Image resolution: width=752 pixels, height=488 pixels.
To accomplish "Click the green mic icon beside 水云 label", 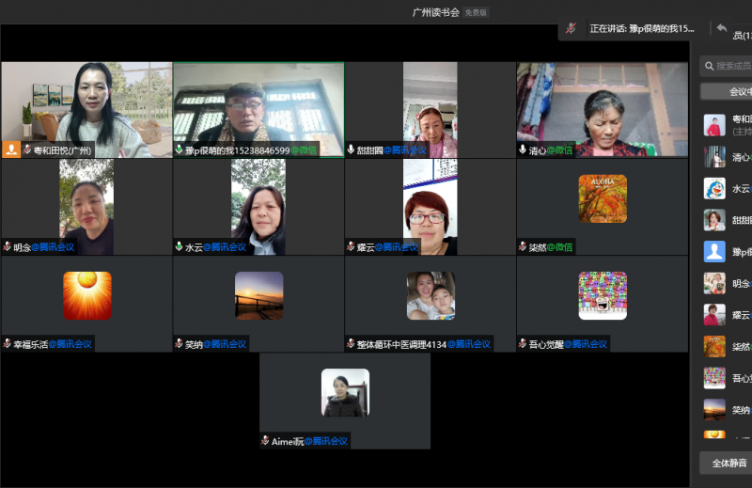I will click(179, 247).
